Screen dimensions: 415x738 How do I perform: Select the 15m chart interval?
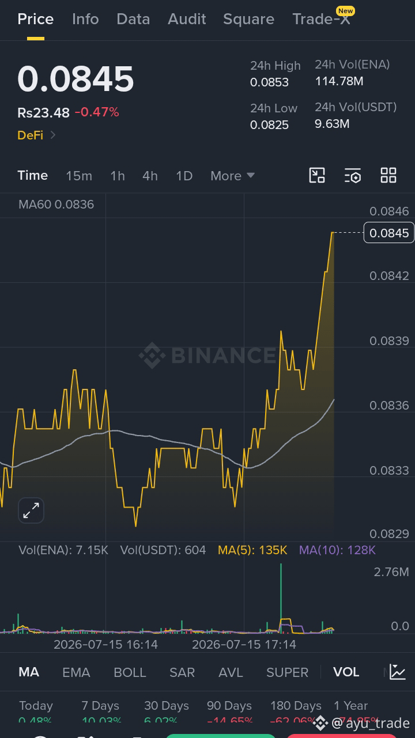(79, 176)
